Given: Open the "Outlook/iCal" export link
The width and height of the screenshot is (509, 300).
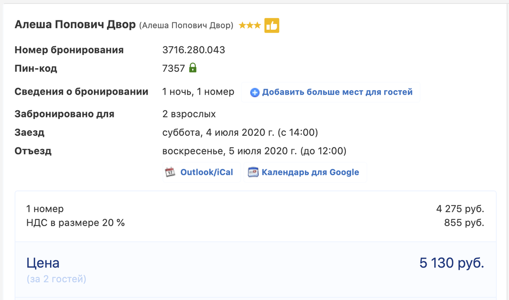Looking at the screenshot, I should (207, 172).
